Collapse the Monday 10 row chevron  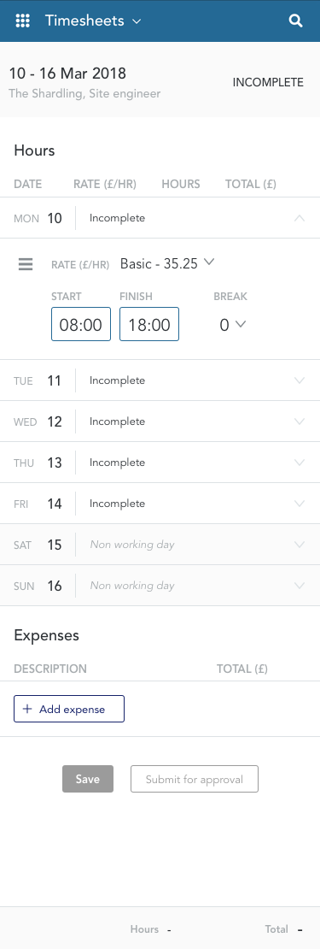[299, 218]
